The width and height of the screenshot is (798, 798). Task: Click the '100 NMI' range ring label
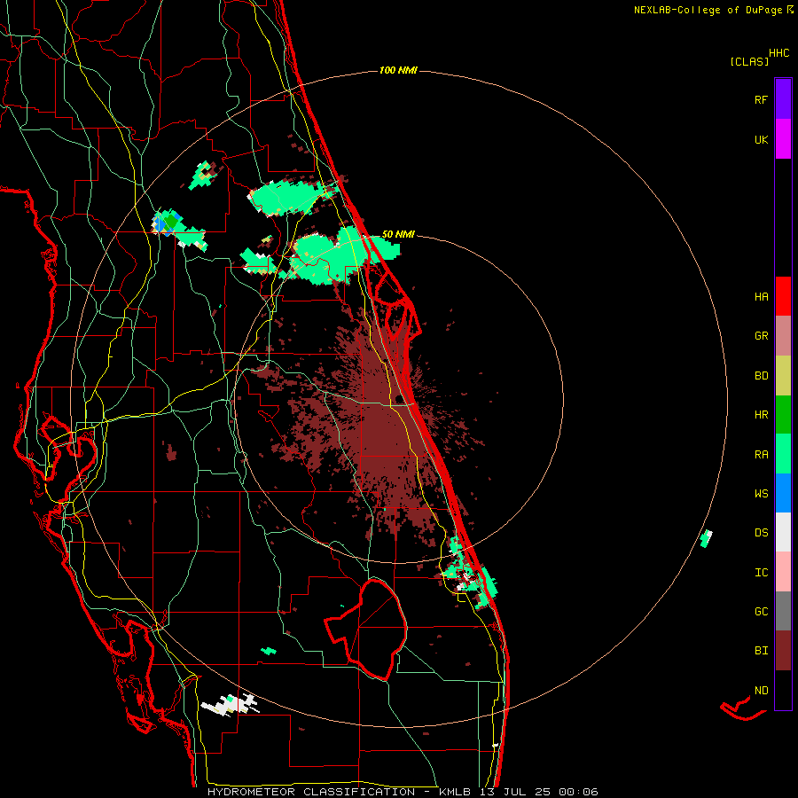point(398,70)
